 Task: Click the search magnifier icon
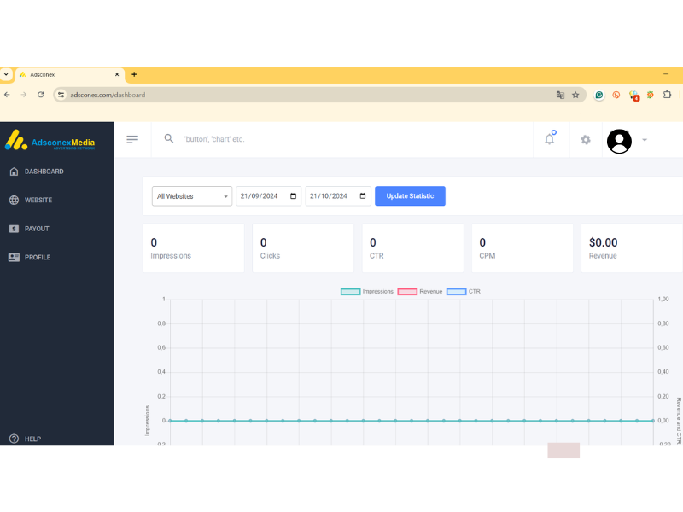tap(169, 138)
